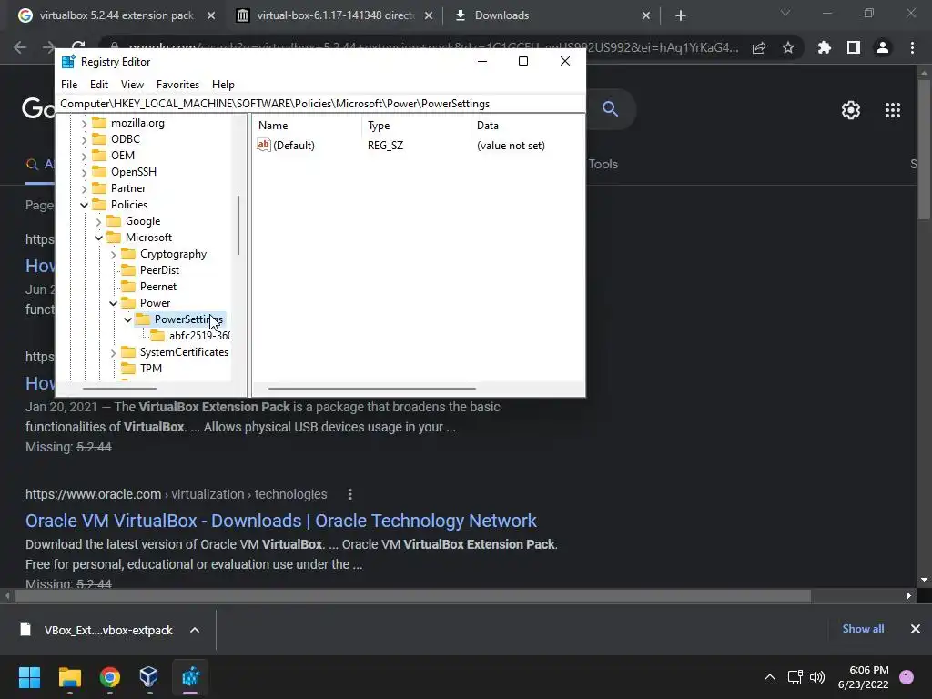
Task: Open Chrome from the taskbar
Action: pyautogui.click(x=110, y=677)
